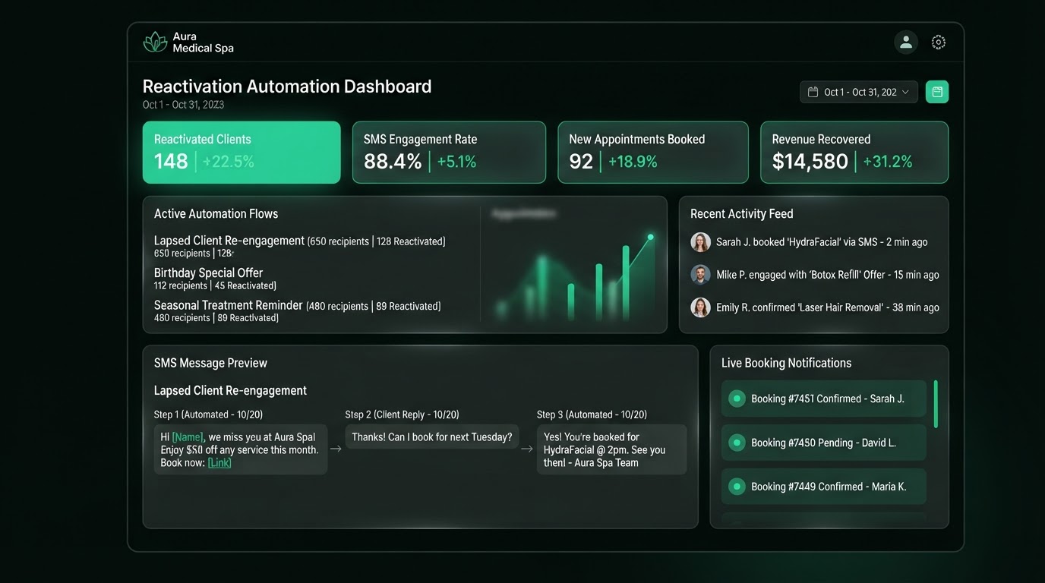The image size is (1045, 583).
Task: Click status dot for Booking #7451
Action: (737, 399)
